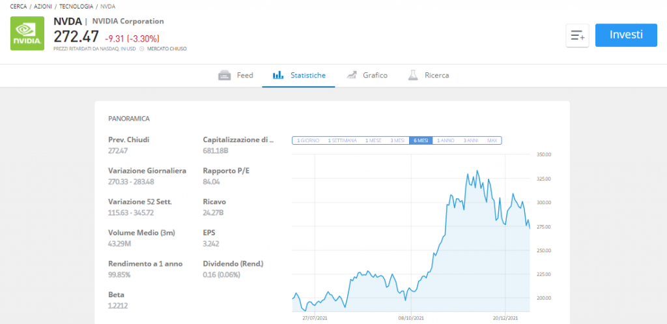
Task: Click the EPS value 3.242
Action: click(x=212, y=244)
